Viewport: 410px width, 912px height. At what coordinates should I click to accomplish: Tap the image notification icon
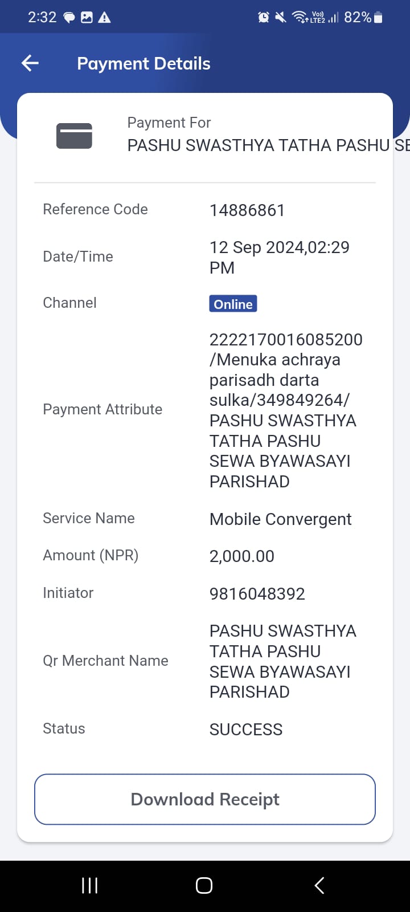87,18
